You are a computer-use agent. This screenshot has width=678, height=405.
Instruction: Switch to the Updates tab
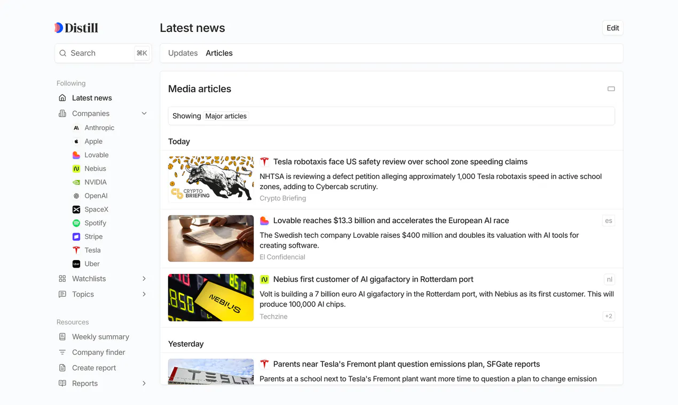[x=183, y=53]
